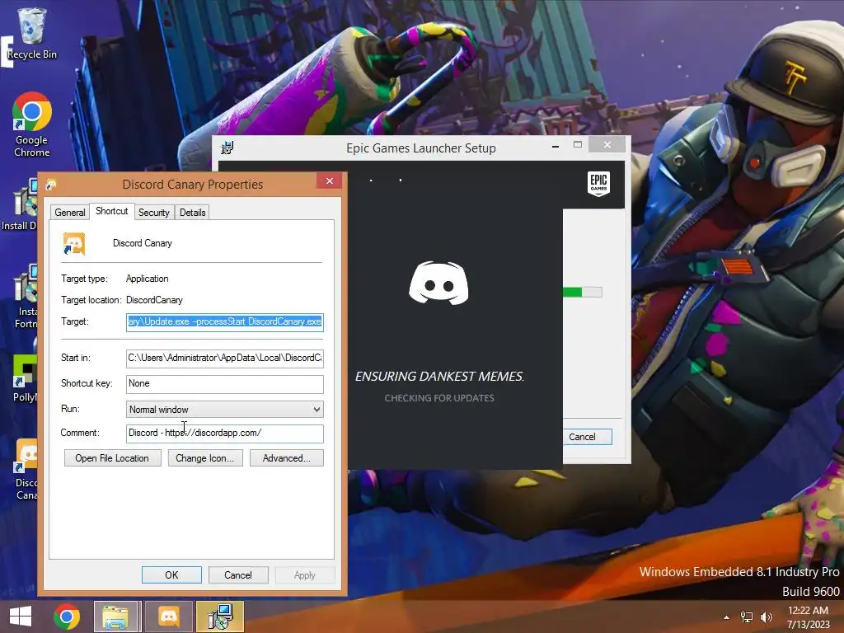This screenshot has height=633, width=844.
Task: Open the Recycle Bin desktop icon
Action: point(32,33)
